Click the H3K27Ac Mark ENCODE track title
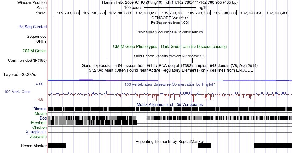Viewport: 292px width, 153px height. 170,70
